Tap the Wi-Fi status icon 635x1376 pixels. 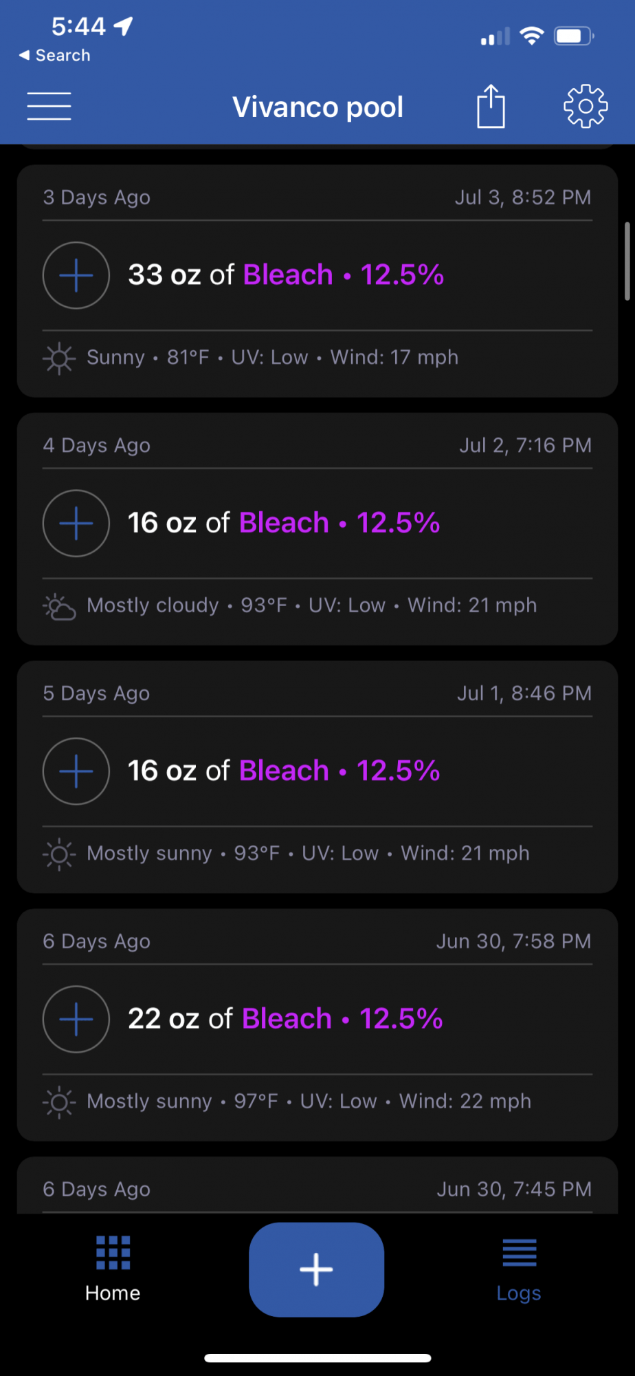point(532,35)
